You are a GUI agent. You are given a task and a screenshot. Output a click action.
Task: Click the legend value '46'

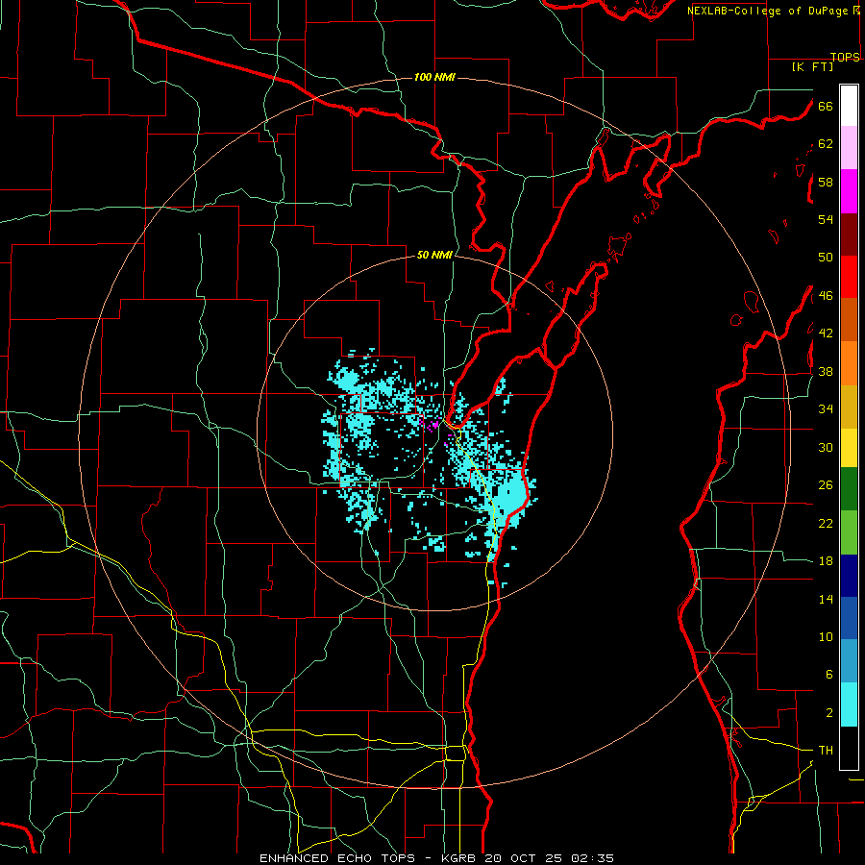pyautogui.click(x=826, y=296)
